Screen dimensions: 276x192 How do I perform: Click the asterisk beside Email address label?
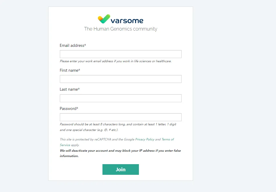(x=85, y=45)
